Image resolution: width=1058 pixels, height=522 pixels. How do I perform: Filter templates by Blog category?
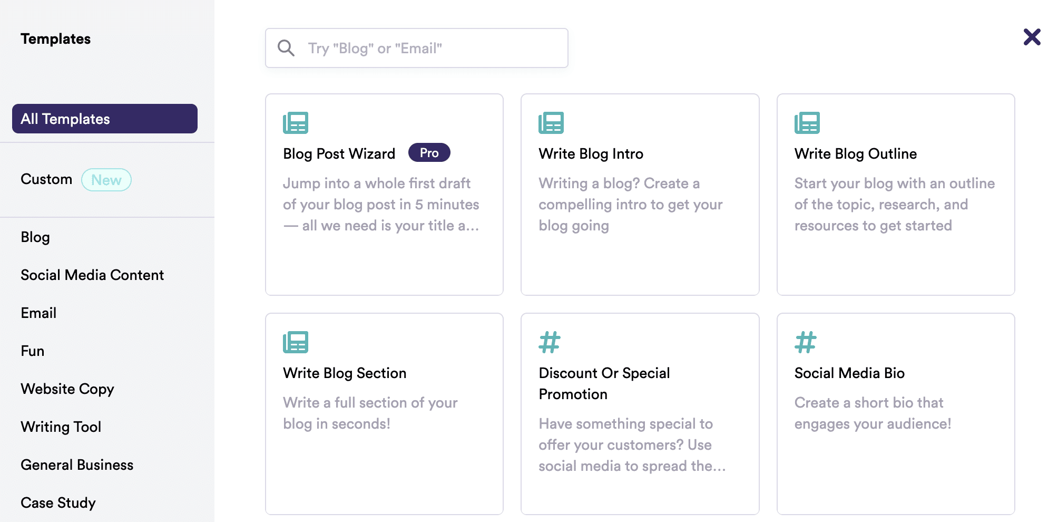click(x=35, y=237)
